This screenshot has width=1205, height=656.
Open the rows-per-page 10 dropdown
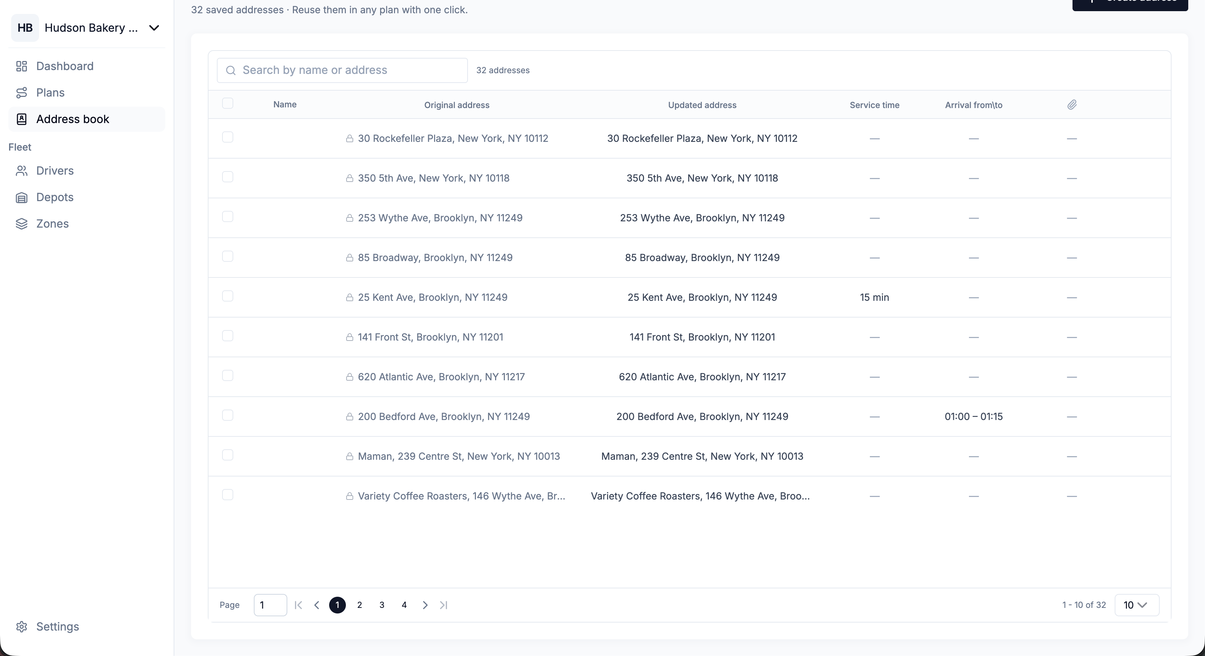click(1137, 605)
